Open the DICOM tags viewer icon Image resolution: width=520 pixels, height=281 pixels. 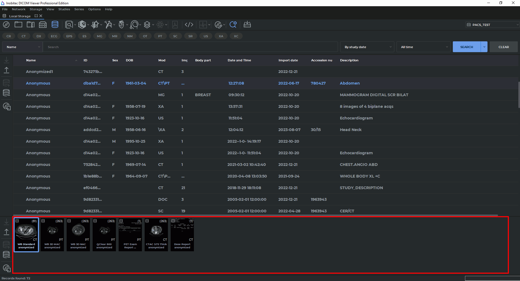click(x=189, y=25)
